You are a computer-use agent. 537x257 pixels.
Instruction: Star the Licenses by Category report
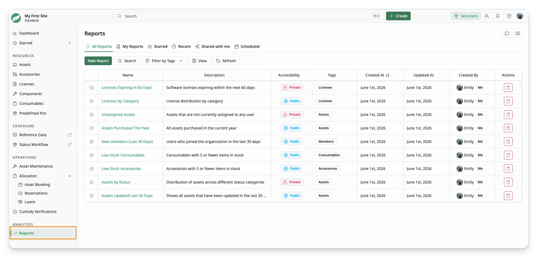tap(91, 101)
